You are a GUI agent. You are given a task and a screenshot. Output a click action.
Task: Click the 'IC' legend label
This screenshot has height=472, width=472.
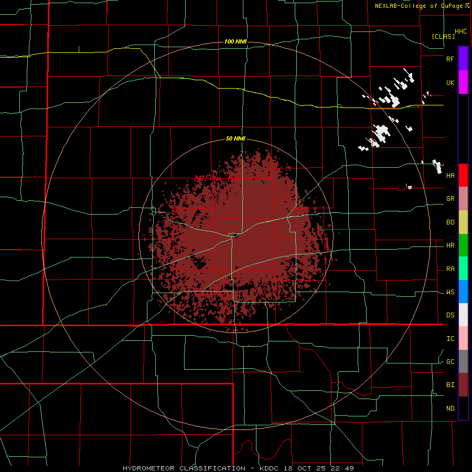[x=450, y=339]
